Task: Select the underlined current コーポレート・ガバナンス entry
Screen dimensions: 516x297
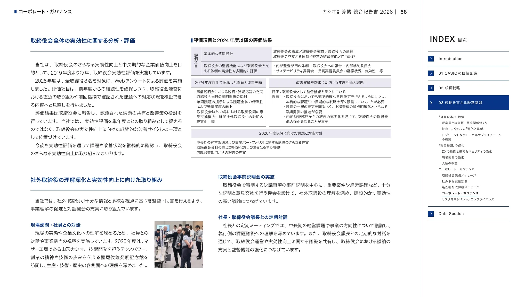Action: pyautogui.click(x=460, y=193)
